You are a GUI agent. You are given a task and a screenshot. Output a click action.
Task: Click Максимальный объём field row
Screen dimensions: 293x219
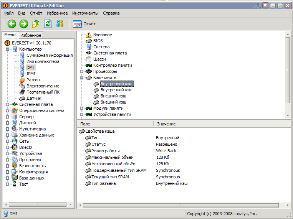(112, 157)
